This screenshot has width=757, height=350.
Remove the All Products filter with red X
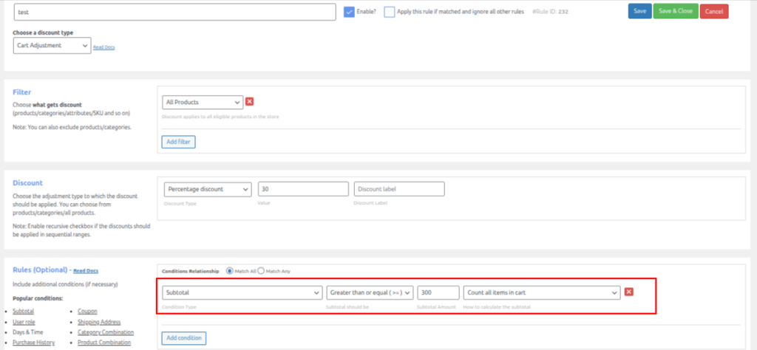[x=250, y=102]
